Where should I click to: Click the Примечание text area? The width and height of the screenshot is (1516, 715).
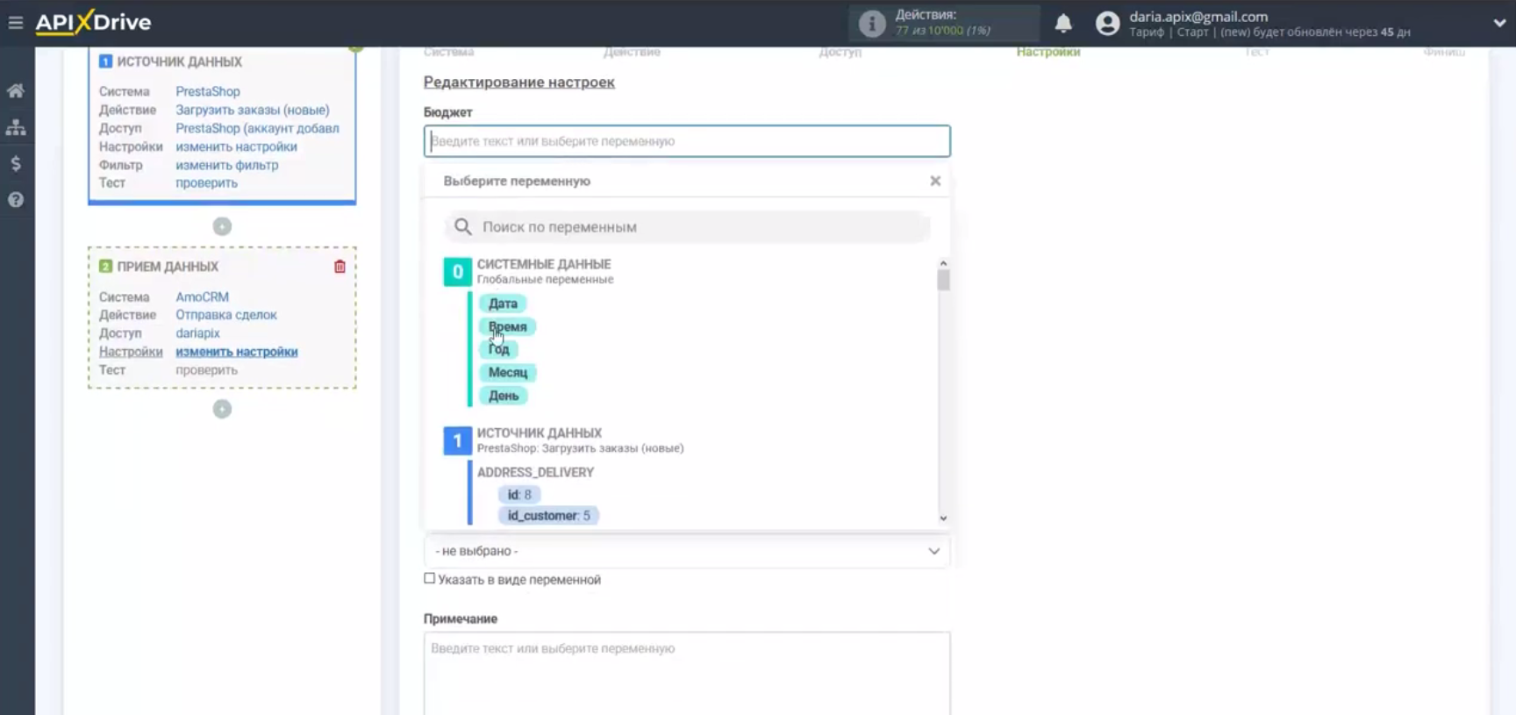pyautogui.click(x=687, y=673)
